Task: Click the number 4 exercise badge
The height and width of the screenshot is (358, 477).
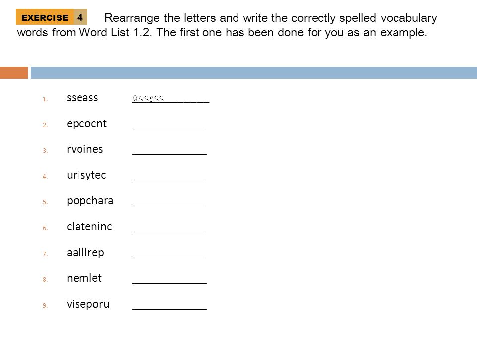Action: pos(80,17)
